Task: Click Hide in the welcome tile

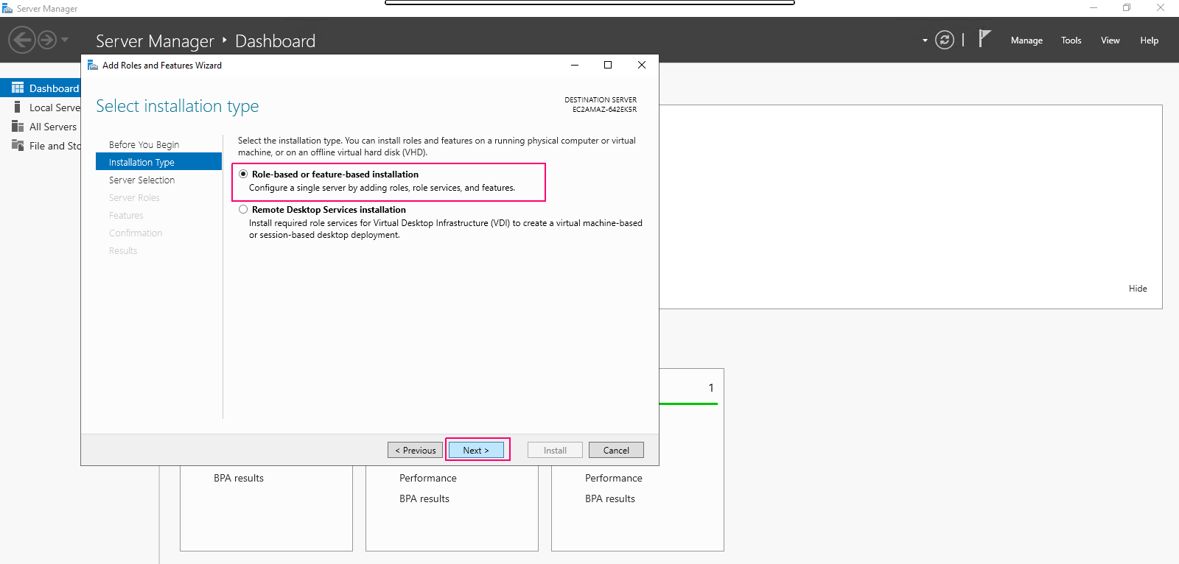Action: click(1138, 289)
